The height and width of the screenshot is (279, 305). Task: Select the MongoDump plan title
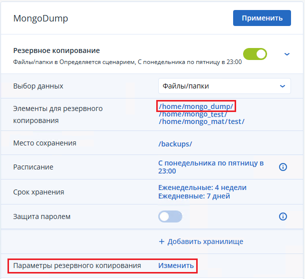point(40,18)
